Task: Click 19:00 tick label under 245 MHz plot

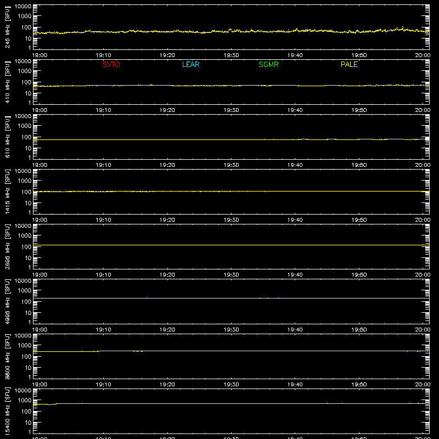Action: (40, 55)
